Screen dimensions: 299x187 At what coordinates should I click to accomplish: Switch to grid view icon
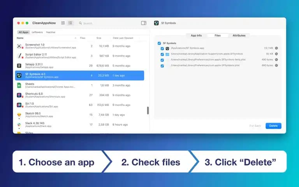click(63, 23)
